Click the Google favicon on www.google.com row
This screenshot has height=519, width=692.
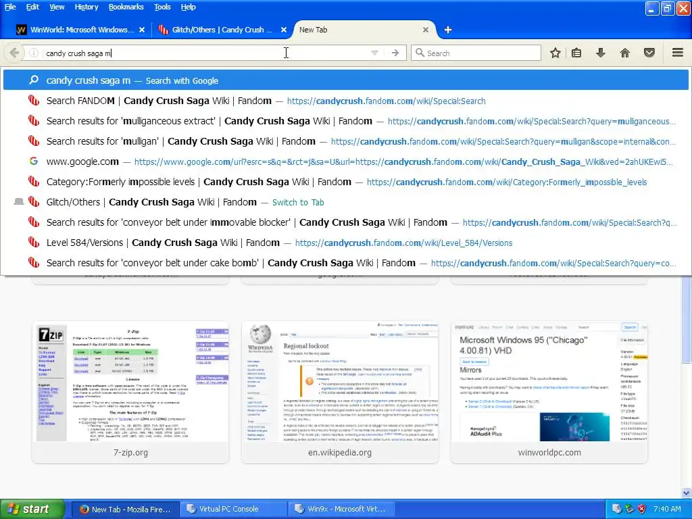pos(34,161)
